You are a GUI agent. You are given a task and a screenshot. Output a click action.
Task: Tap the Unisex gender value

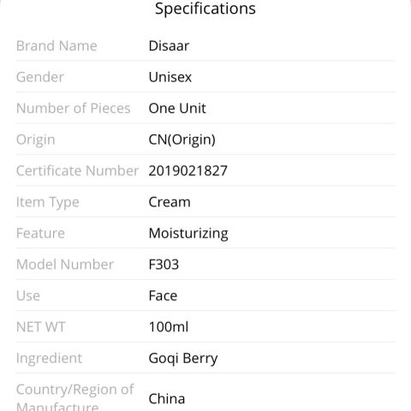170,77
